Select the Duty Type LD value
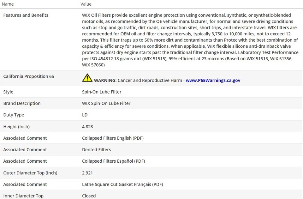 [85, 115]
